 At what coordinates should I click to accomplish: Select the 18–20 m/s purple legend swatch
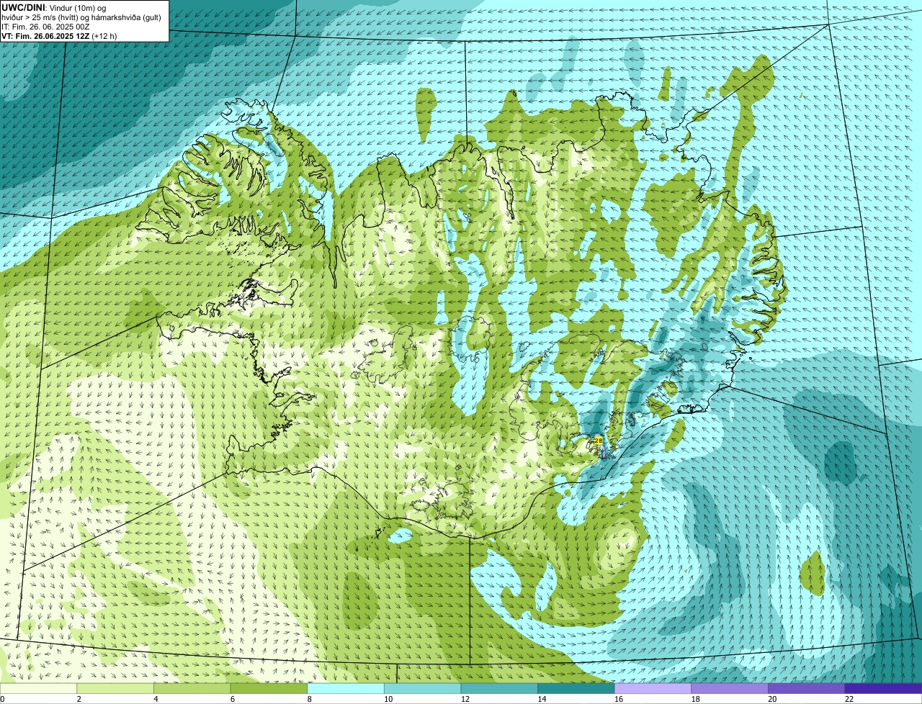730,688
